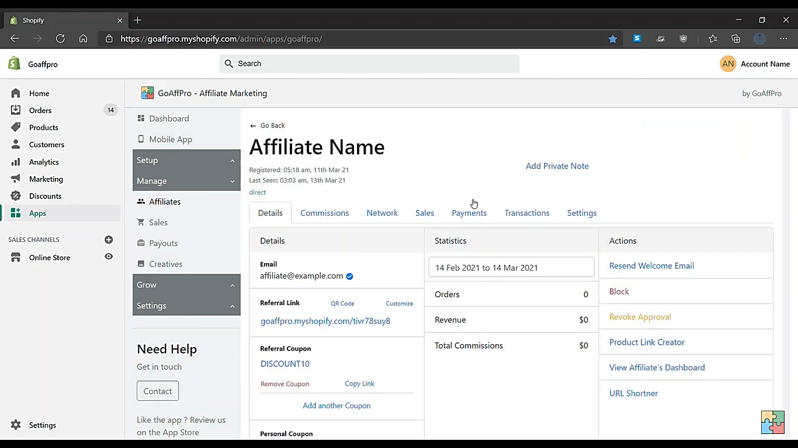Screen dimensions: 798x448
Task: Click Add another Coupon
Action: (336, 405)
